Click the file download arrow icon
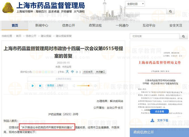This screenshot has width=189, height=137. coord(153,120)
